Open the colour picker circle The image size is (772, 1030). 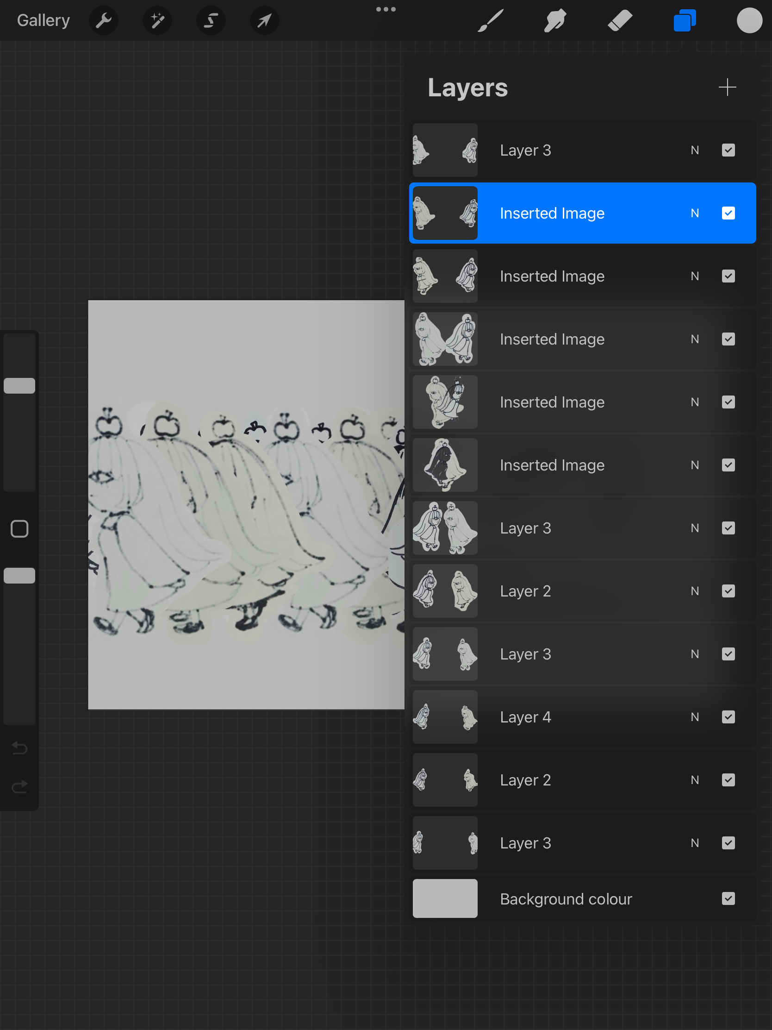tap(749, 20)
